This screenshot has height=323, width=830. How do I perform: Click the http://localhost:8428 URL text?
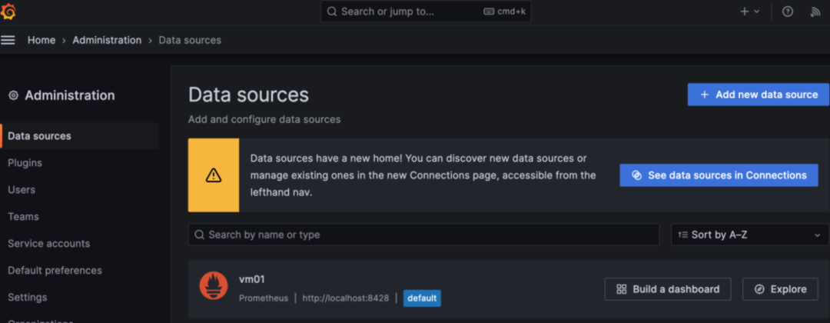click(346, 298)
